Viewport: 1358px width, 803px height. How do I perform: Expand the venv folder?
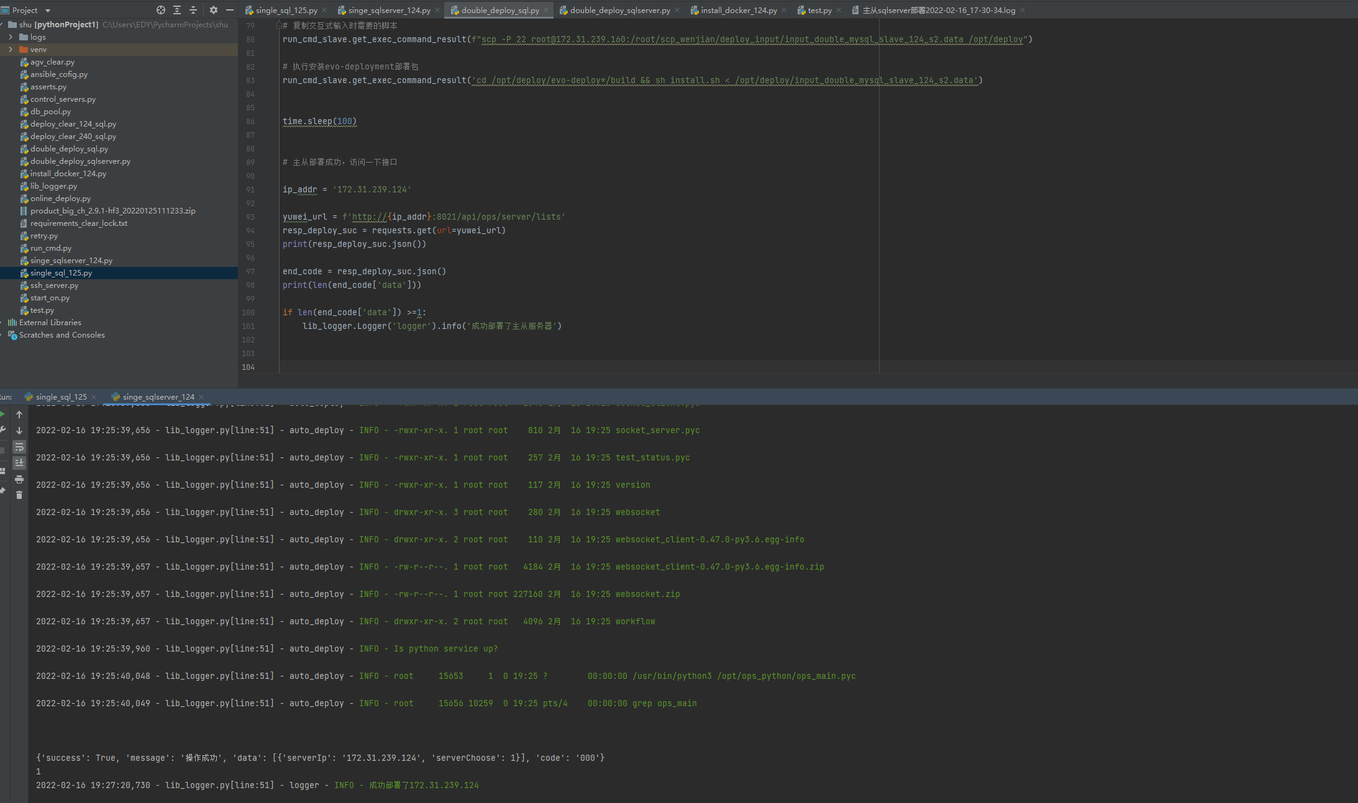(11, 50)
